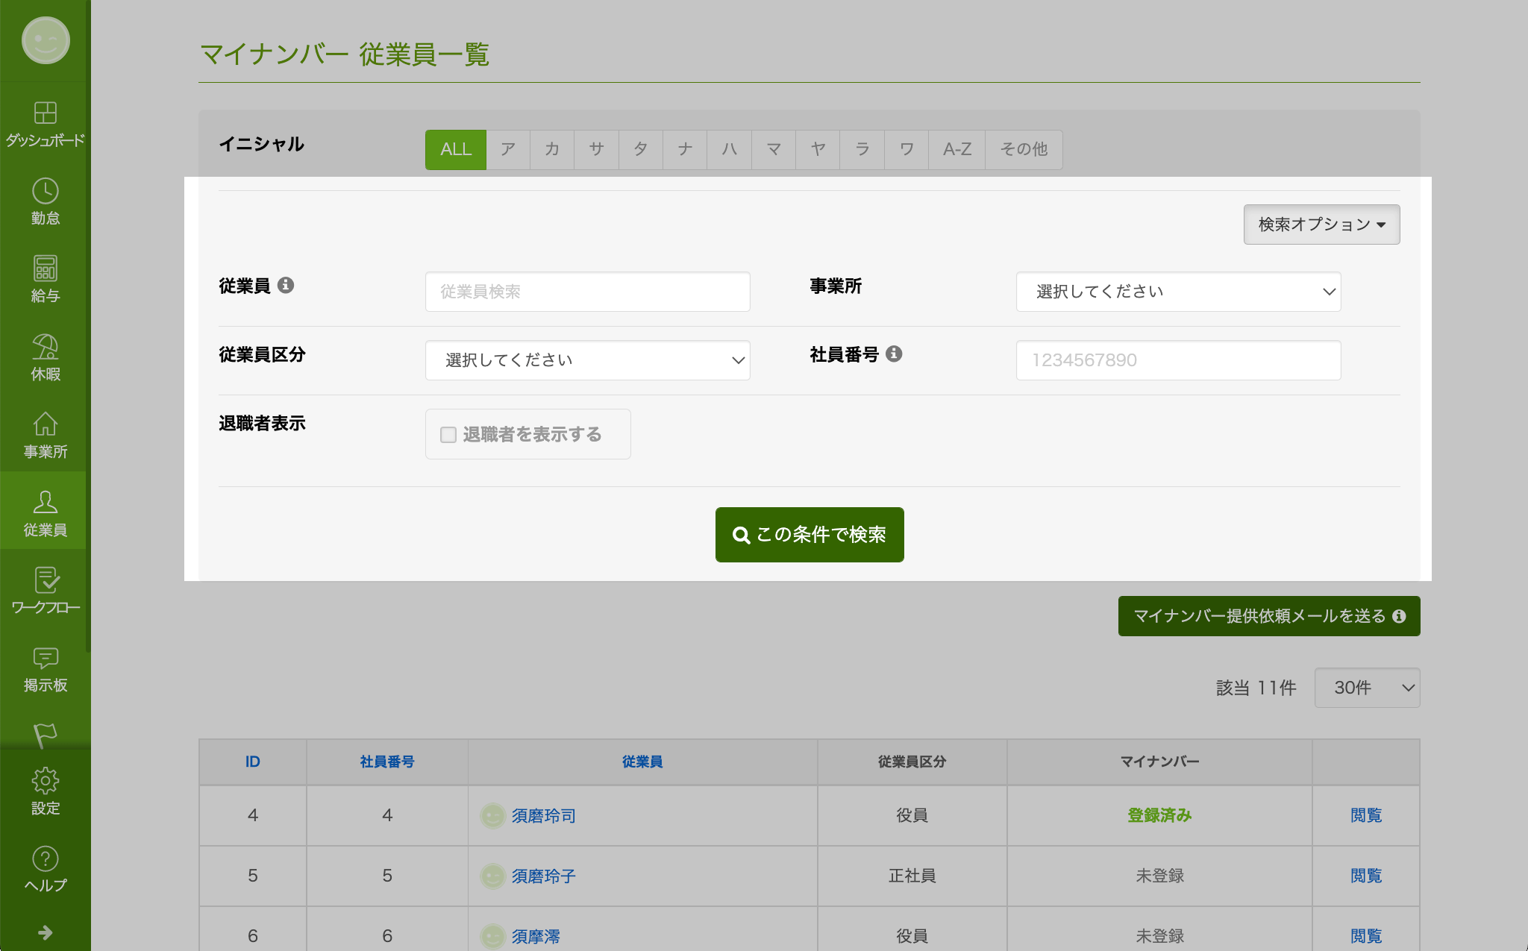This screenshot has width=1528, height=951.
Task: Select the A-Z initial filter tab
Action: (956, 149)
